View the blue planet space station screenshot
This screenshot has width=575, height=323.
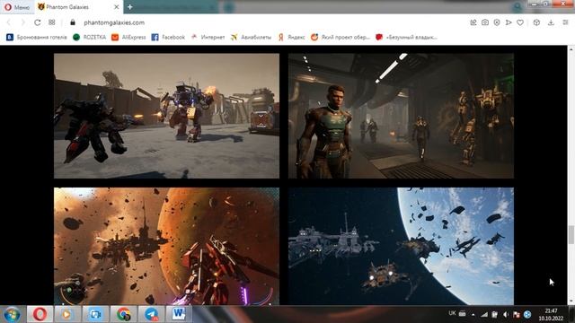(x=401, y=246)
